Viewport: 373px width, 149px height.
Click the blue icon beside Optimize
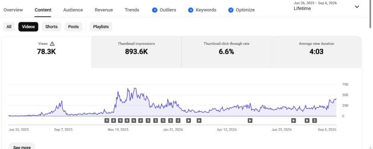point(231,10)
